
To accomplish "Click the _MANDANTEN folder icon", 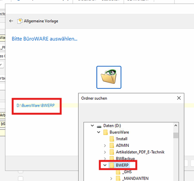I will click(x=118, y=179).
